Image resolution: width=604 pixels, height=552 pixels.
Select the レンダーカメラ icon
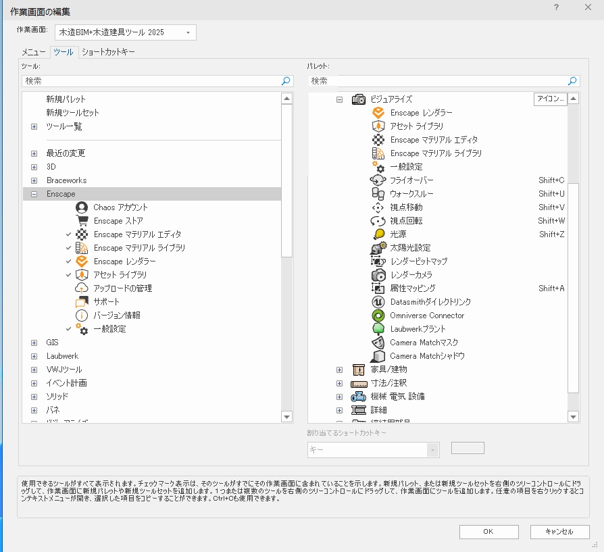(x=378, y=275)
